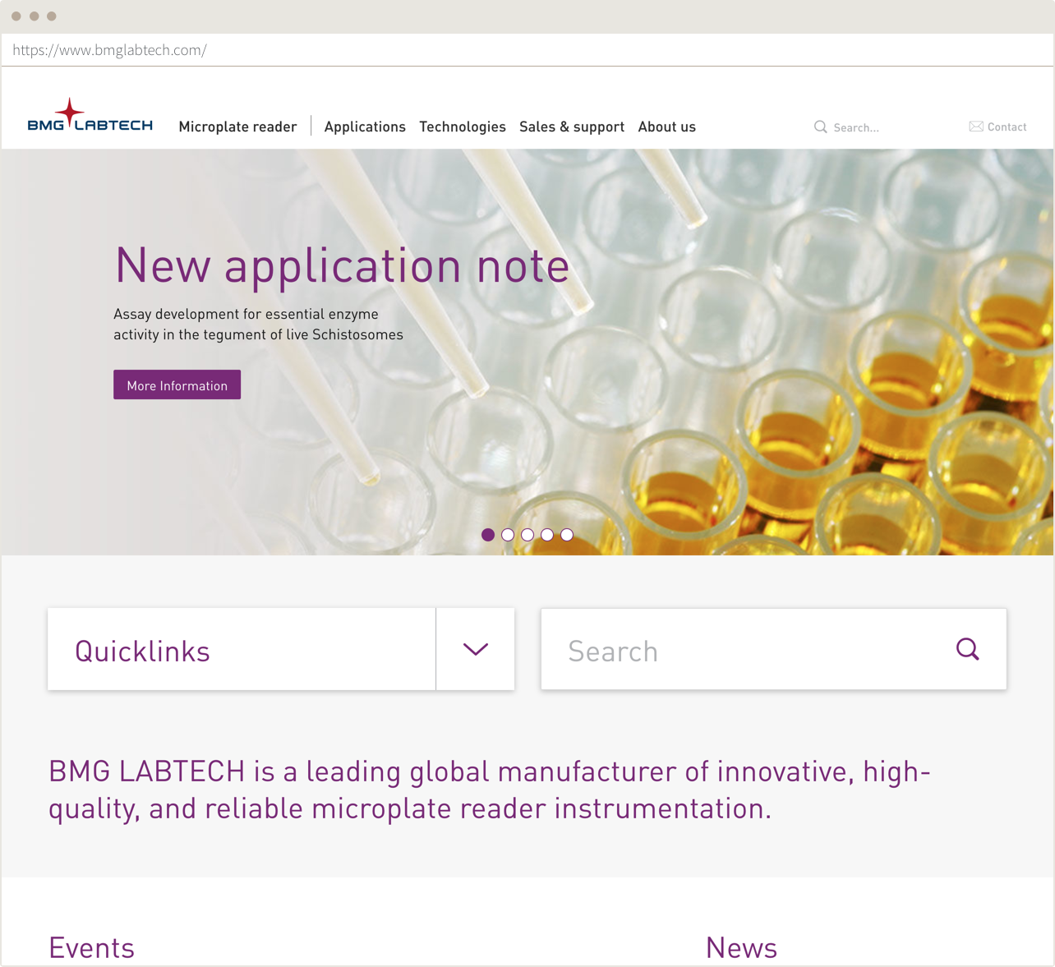
Task: Click the More Information button
Action: pos(177,384)
